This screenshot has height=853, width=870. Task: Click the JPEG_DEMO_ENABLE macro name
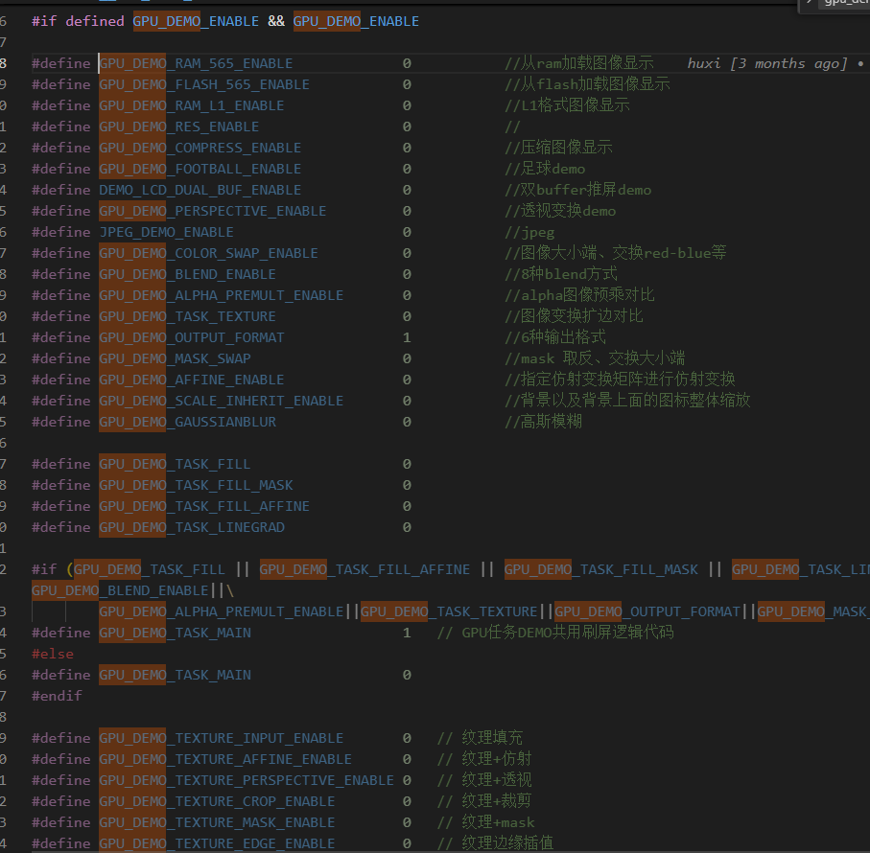click(x=167, y=232)
